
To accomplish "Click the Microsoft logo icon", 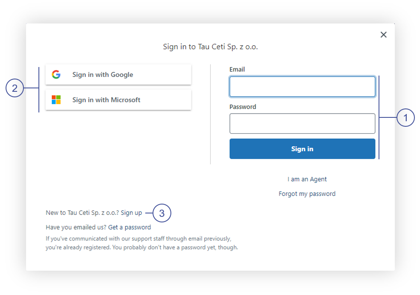I will (56, 99).
